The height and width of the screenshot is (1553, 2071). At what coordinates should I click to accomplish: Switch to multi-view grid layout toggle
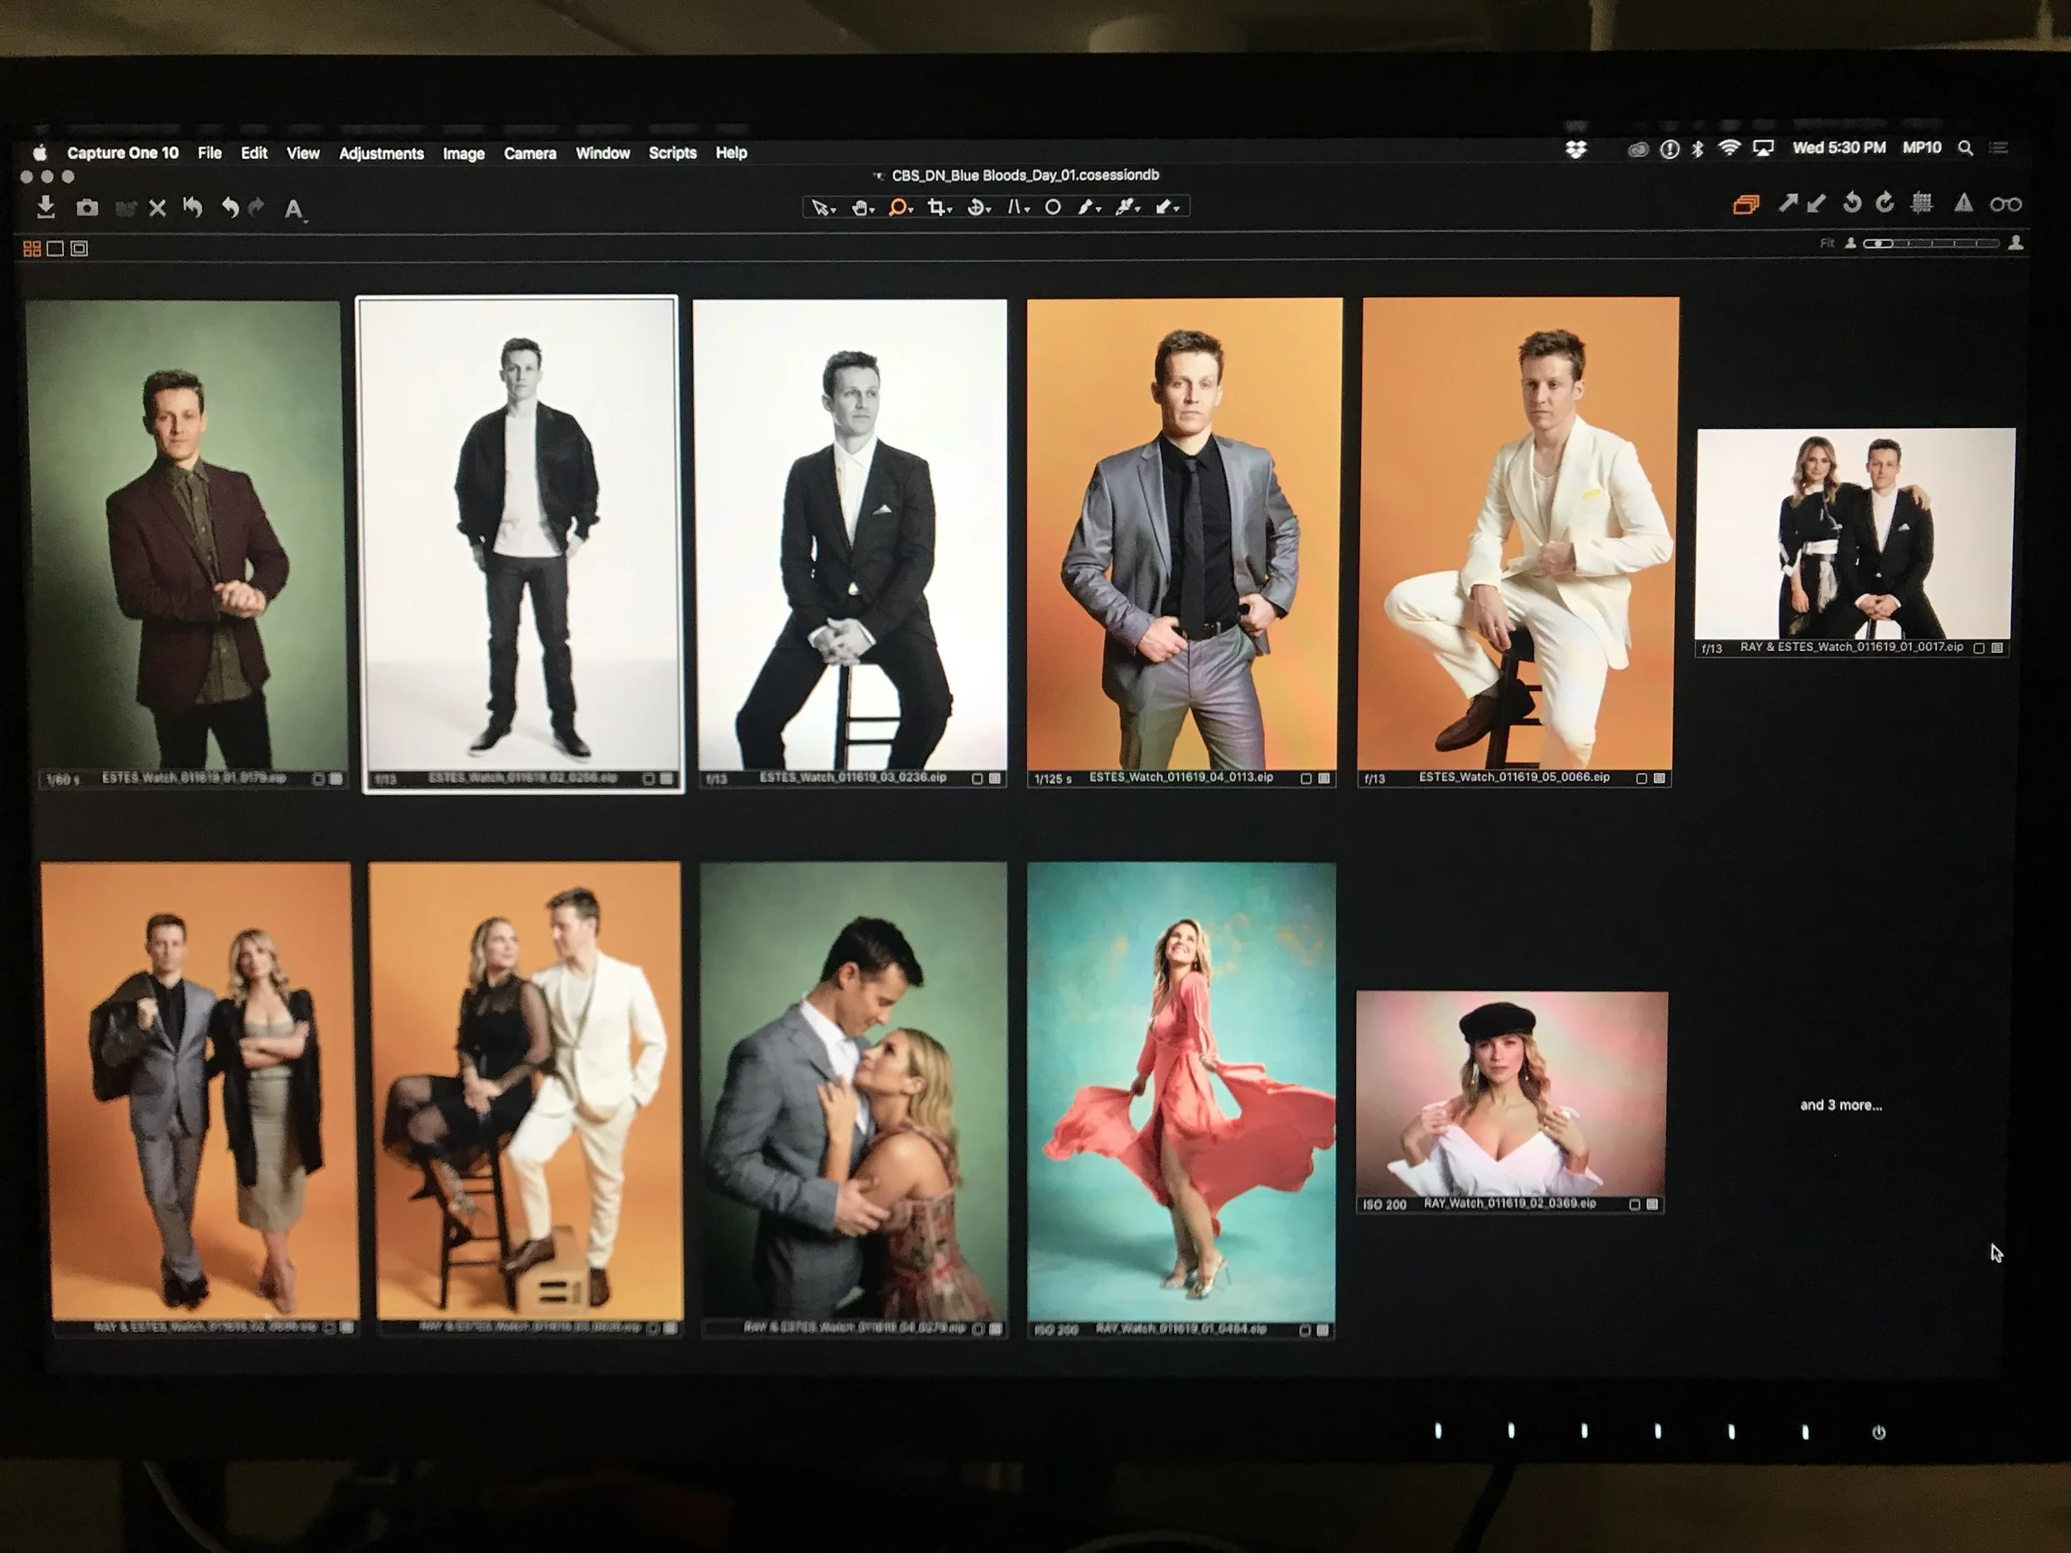pyautogui.click(x=31, y=248)
